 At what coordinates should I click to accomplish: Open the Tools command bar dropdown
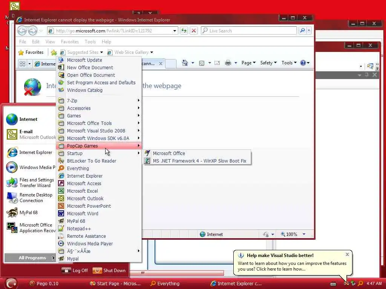pyautogui.click(x=289, y=63)
